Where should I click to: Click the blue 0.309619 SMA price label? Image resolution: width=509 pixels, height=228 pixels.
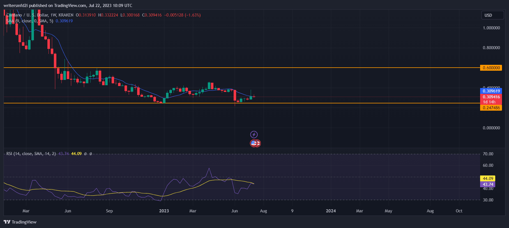click(x=491, y=91)
